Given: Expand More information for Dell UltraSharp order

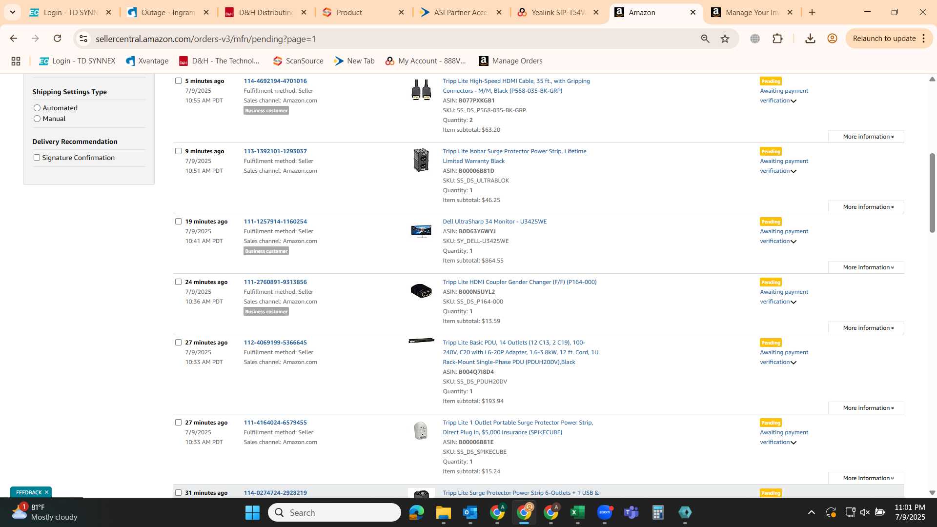Looking at the screenshot, I should click(866, 267).
